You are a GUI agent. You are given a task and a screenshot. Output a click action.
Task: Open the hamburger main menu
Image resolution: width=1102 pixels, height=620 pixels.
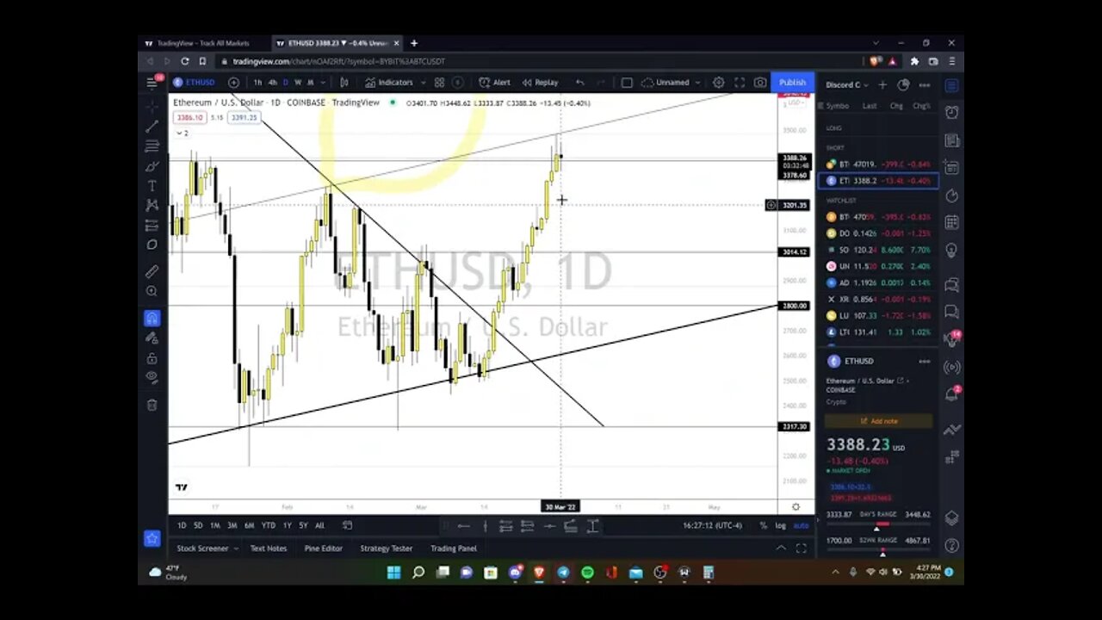(152, 83)
